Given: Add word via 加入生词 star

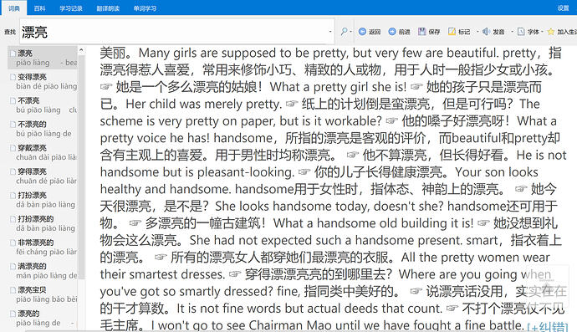Looking at the screenshot, I should click(x=562, y=32).
